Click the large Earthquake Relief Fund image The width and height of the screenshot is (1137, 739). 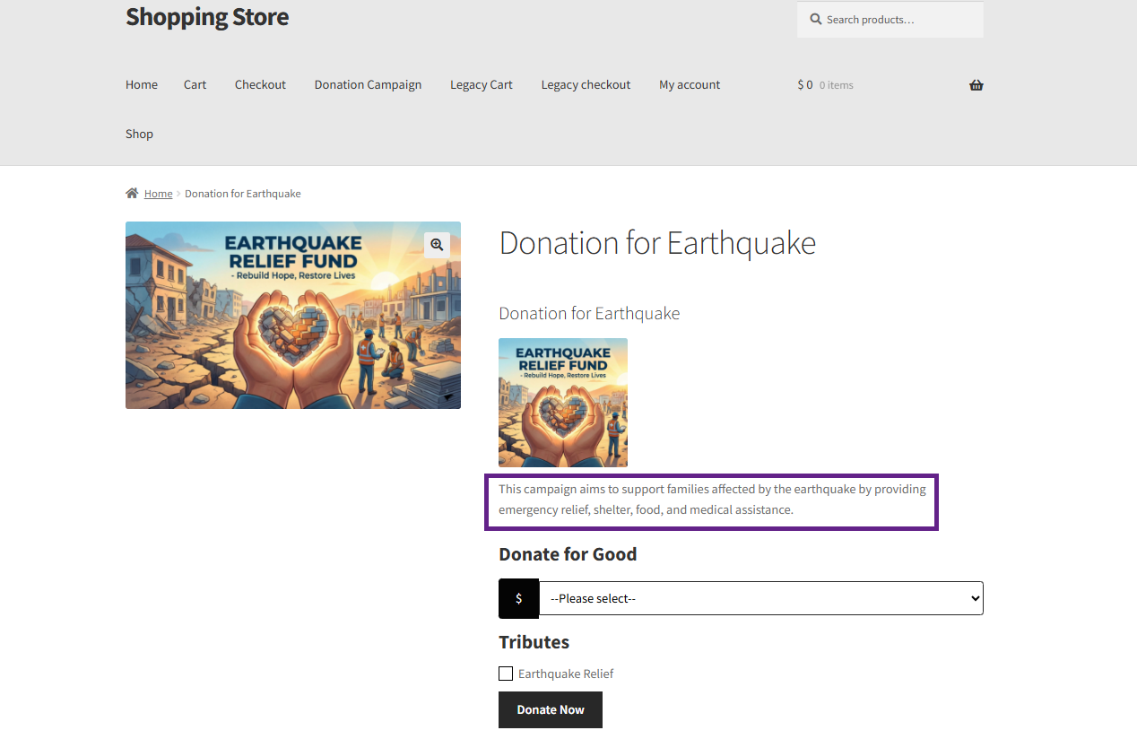[292, 316]
